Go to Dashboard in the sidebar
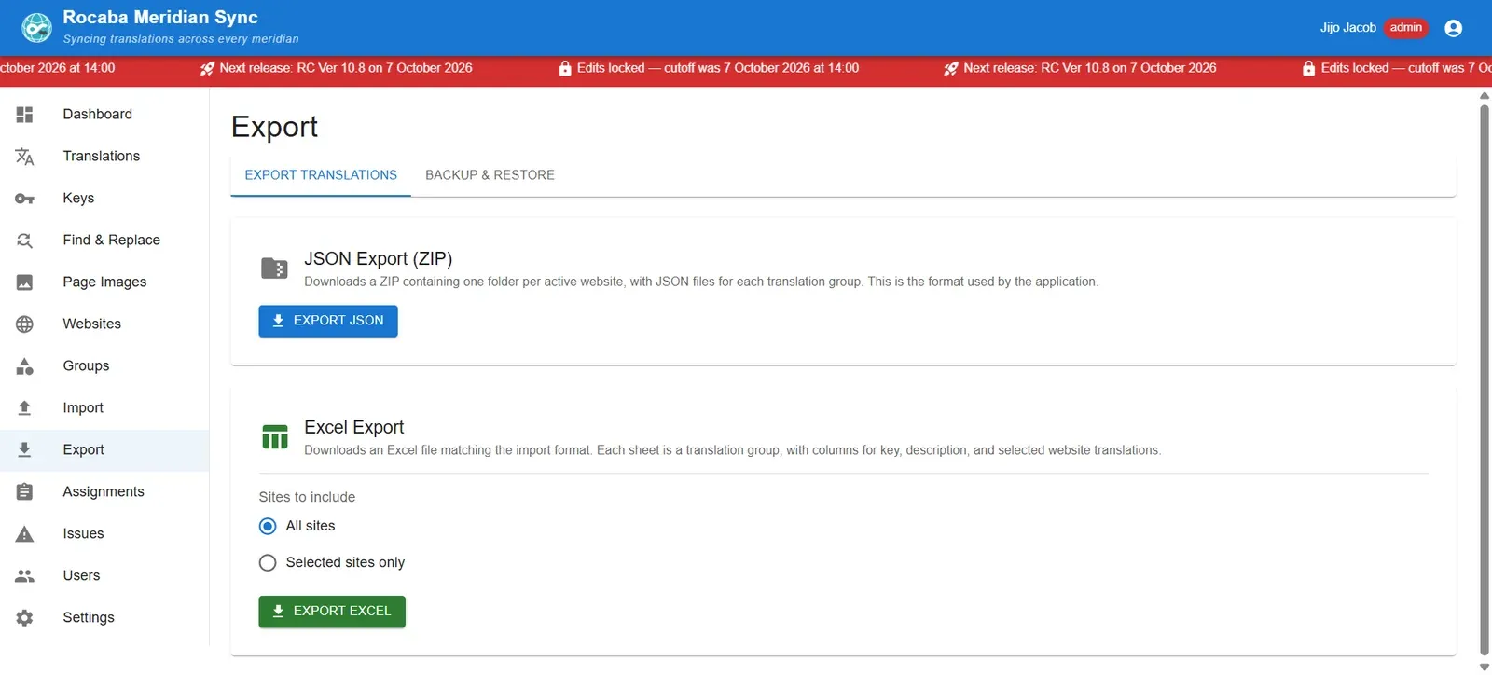 click(104, 115)
